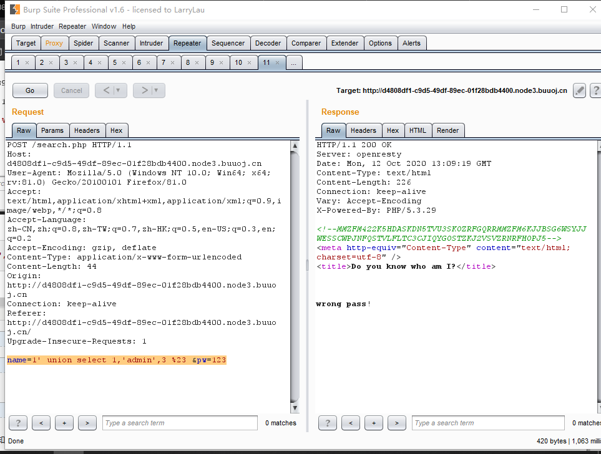Select the request Raw tab
This screenshot has height=454, width=601.
tap(24, 130)
